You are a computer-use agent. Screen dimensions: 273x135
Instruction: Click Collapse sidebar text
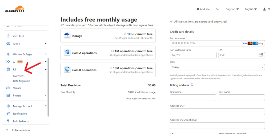point(21,130)
